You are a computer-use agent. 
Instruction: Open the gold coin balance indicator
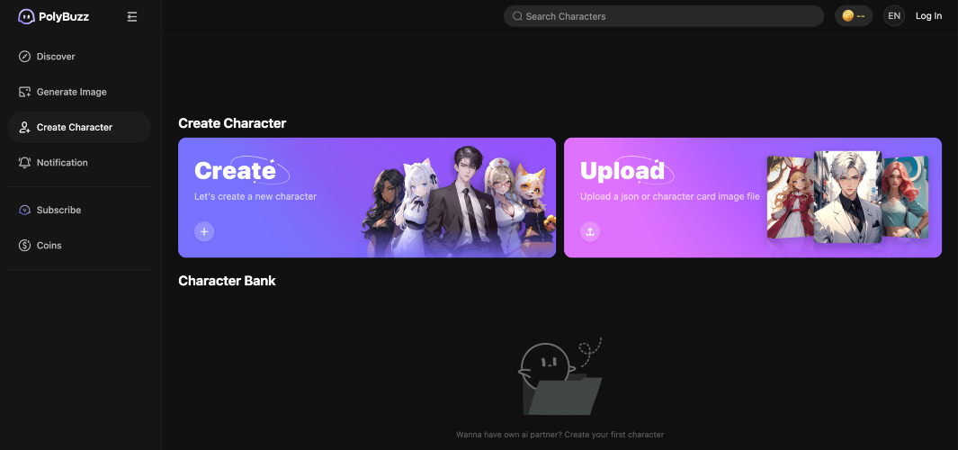[x=854, y=16]
